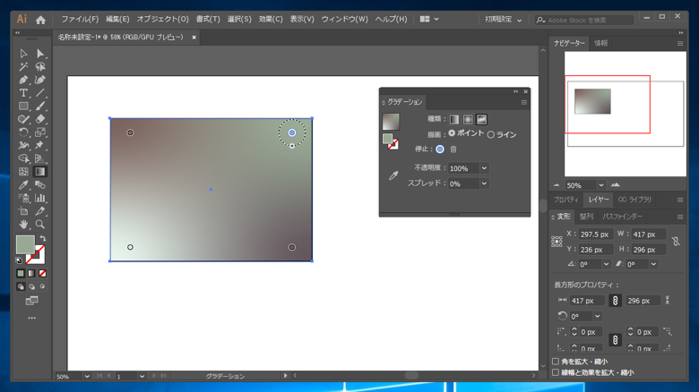Select the Line Segment tool
Screen dimensions: 699x392
tap(40, 93)
